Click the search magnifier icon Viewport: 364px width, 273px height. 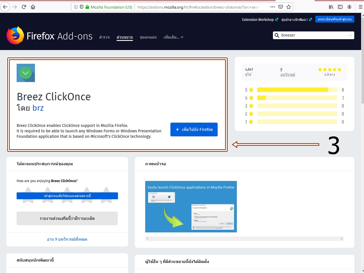(x=277, y=35)
